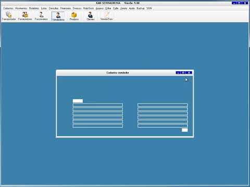Open the Consultas menu

click(54, 8)
